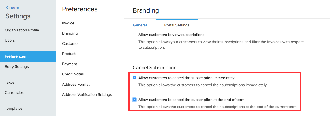The image size is (330, 116).
Task: Open Payment preferences
Action: pyautogui.click(x=70, y=64)
